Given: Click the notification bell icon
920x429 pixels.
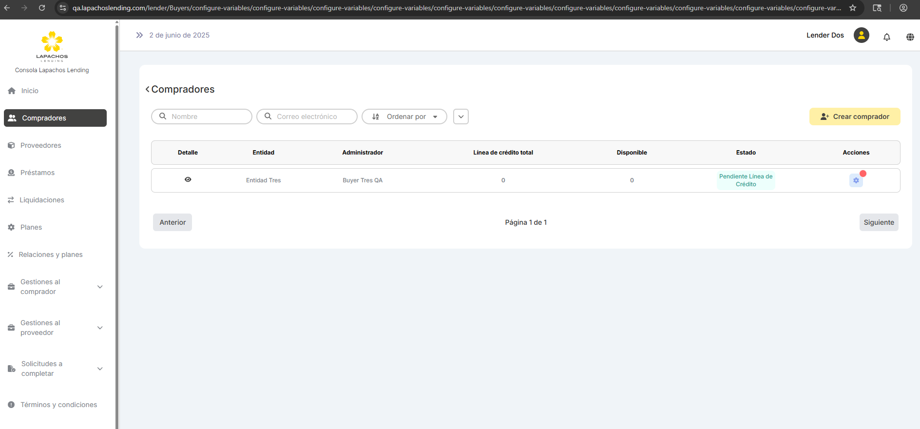Looking at the screenshot, I should click(x=886, y=37).
